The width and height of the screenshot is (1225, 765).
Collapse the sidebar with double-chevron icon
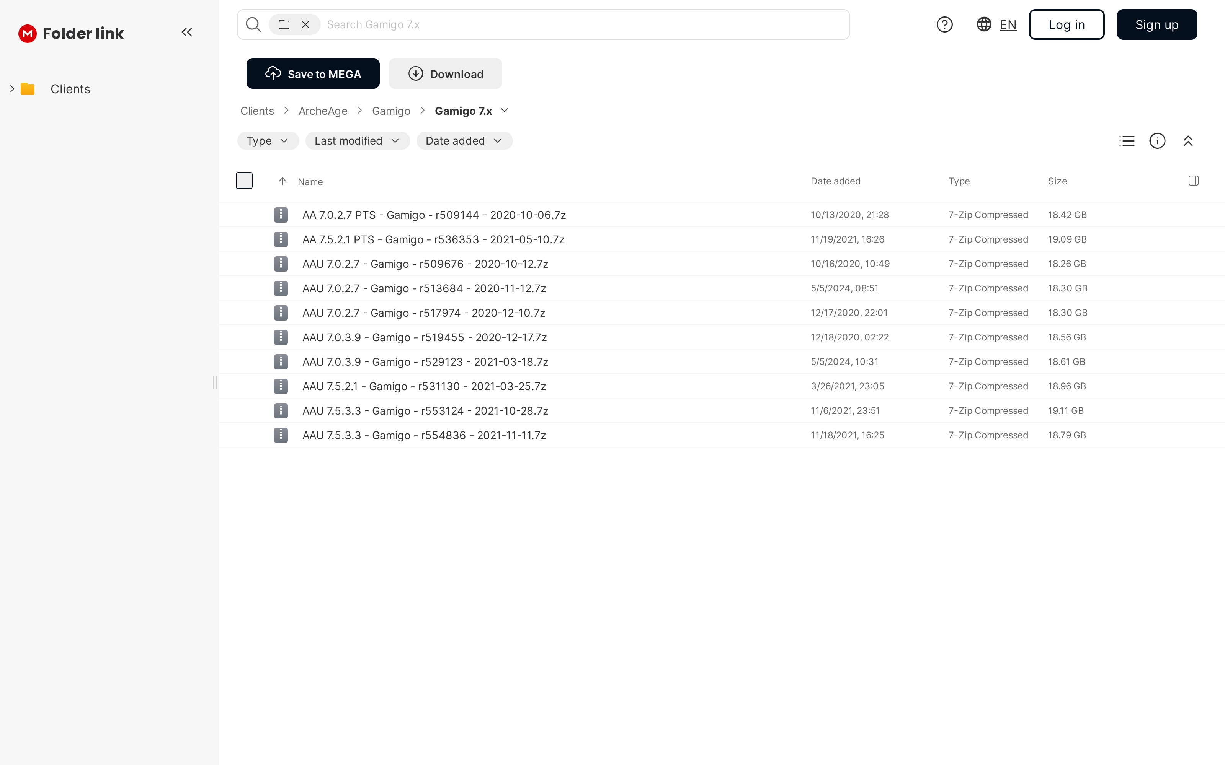coord(187,33)
